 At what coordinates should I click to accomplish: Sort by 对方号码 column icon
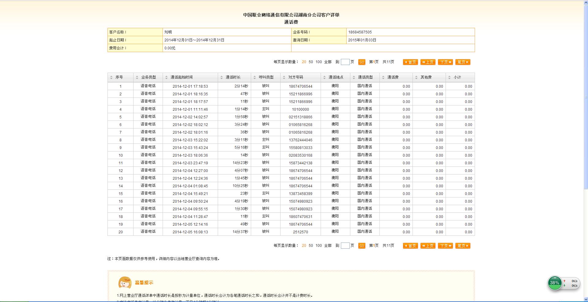point(284,78)
